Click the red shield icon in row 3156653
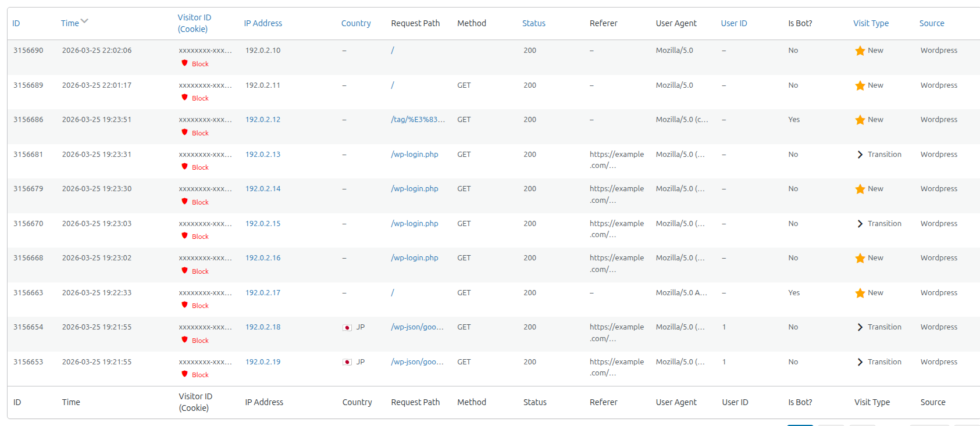The height and width of the screenshot is (426, 980). pos(185,374)
